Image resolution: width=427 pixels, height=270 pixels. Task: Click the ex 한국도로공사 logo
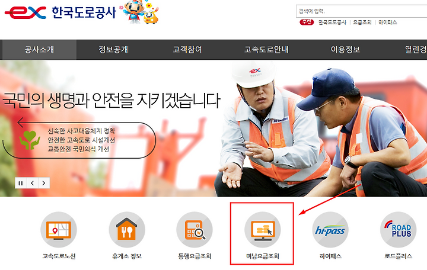pos(60,12)
